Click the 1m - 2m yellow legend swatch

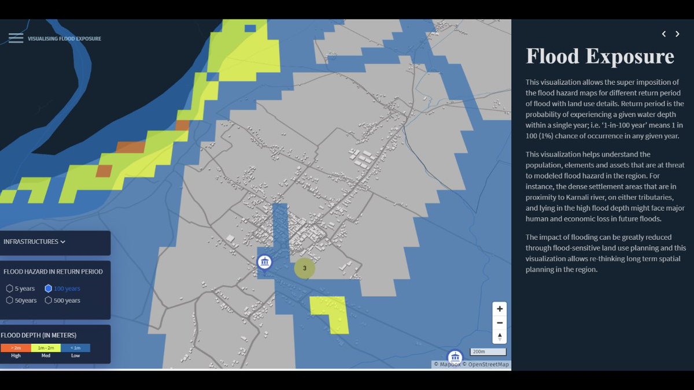[45, 348]
